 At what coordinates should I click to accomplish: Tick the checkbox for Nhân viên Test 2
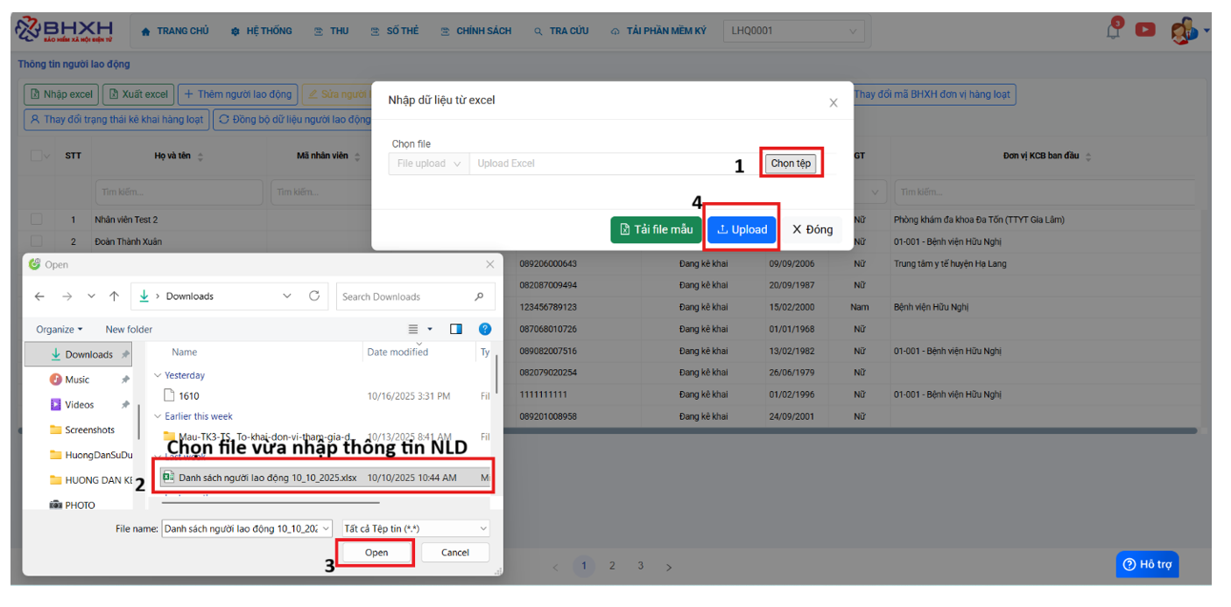pyautogui.click(x=37, y=220)
